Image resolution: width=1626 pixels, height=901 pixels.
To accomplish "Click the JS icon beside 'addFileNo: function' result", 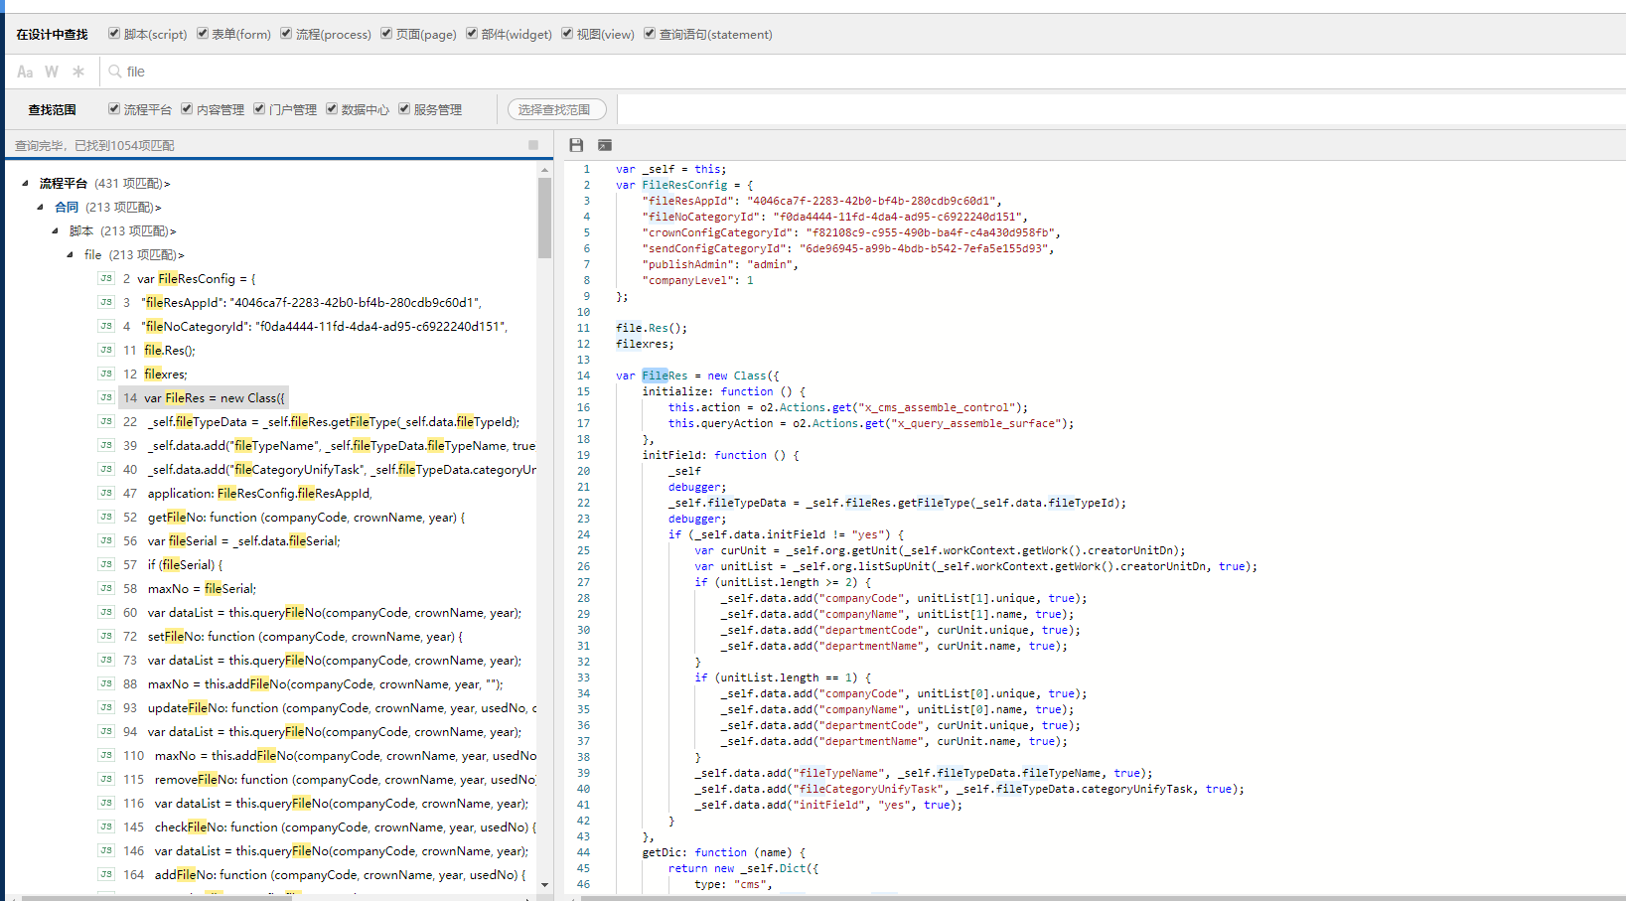I will [x=106, y=874].
